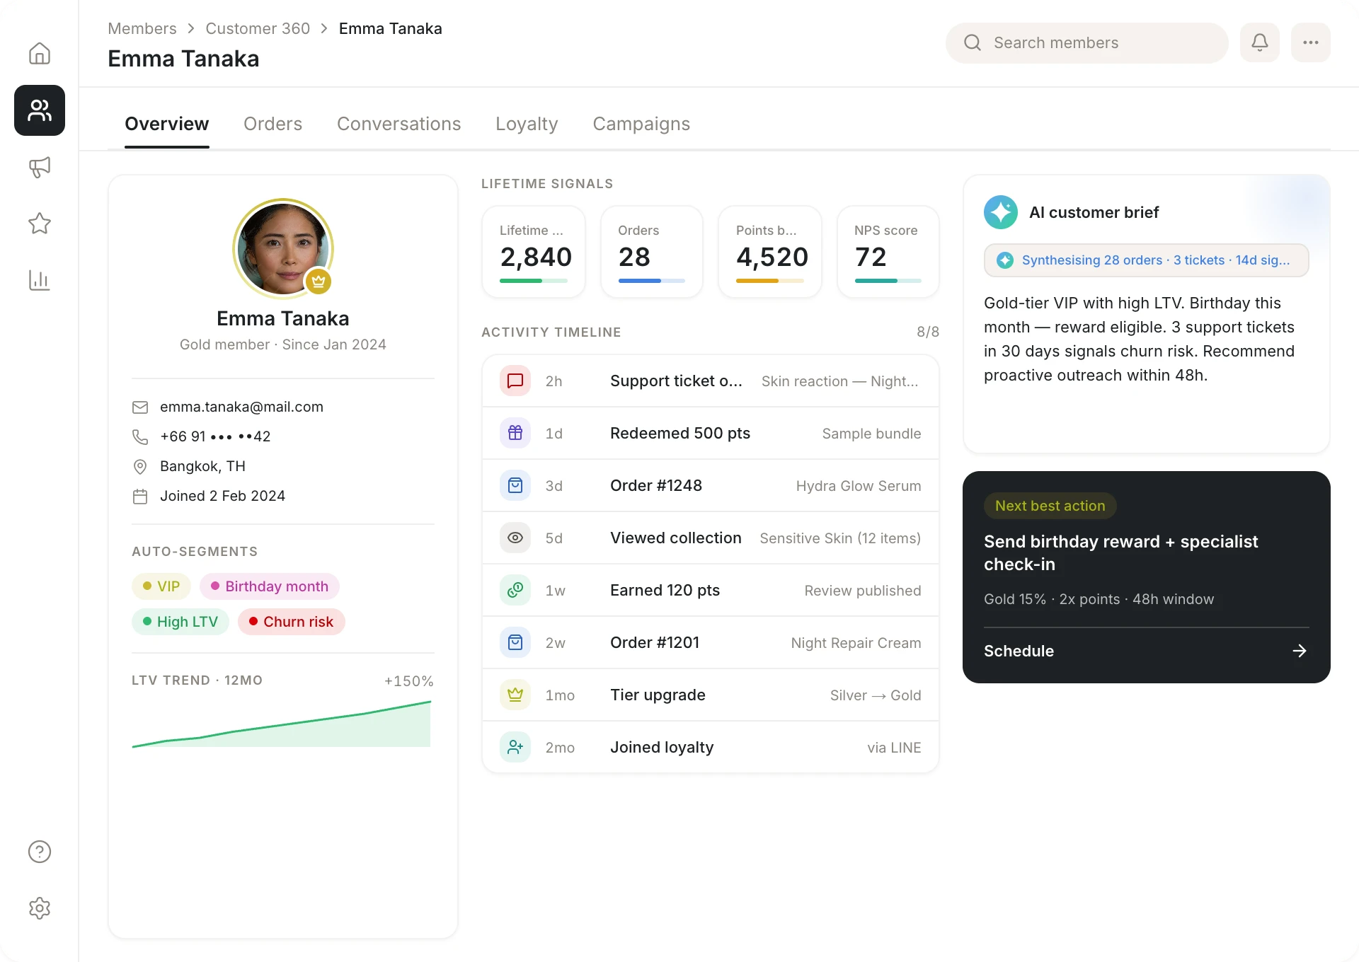The width and height of the screenshot is (1359, 962).
Task: Select the Churn risk segment tag
Action: 292,622
